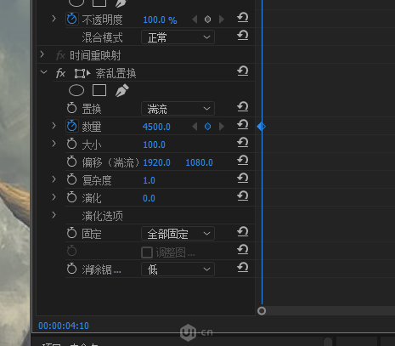Select the ellipse mask tool under 紊乱置换
395x346 pixels.
tap(76, 91)
